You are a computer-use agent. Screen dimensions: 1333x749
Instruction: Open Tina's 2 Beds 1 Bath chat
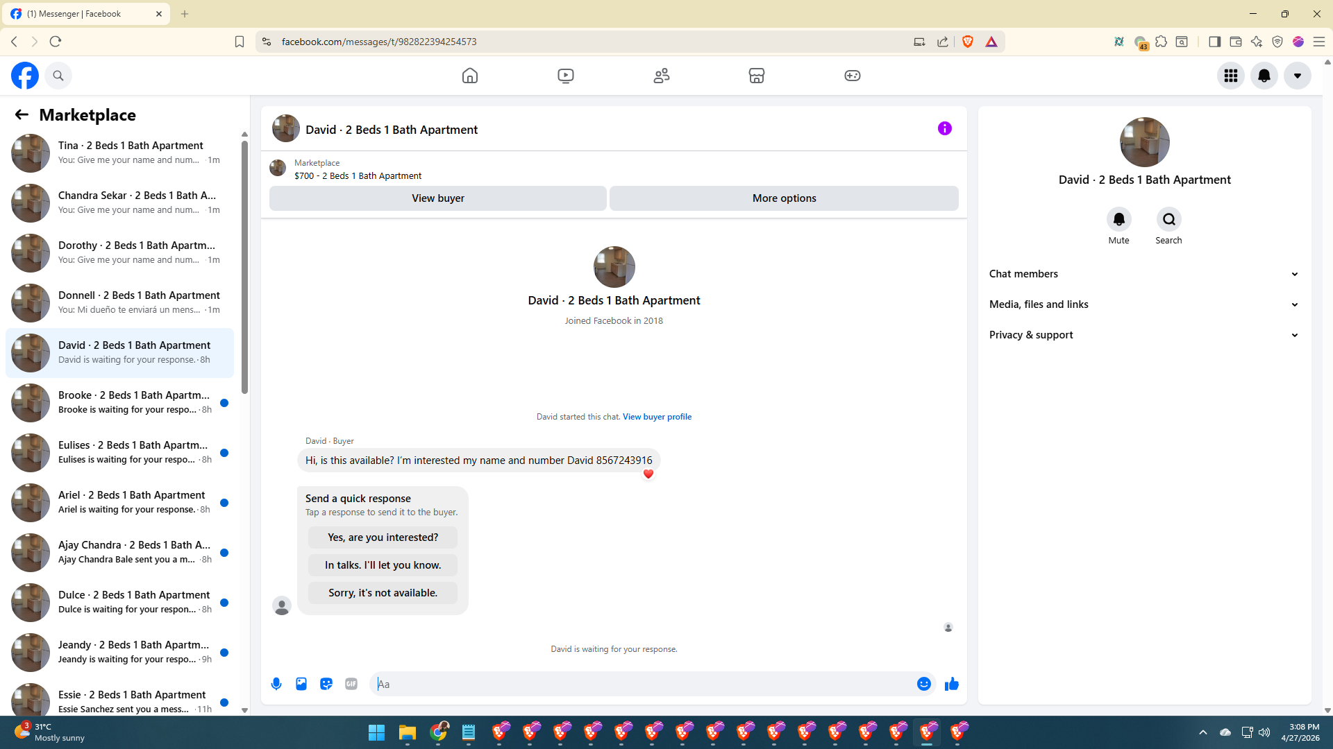(119, 153)
